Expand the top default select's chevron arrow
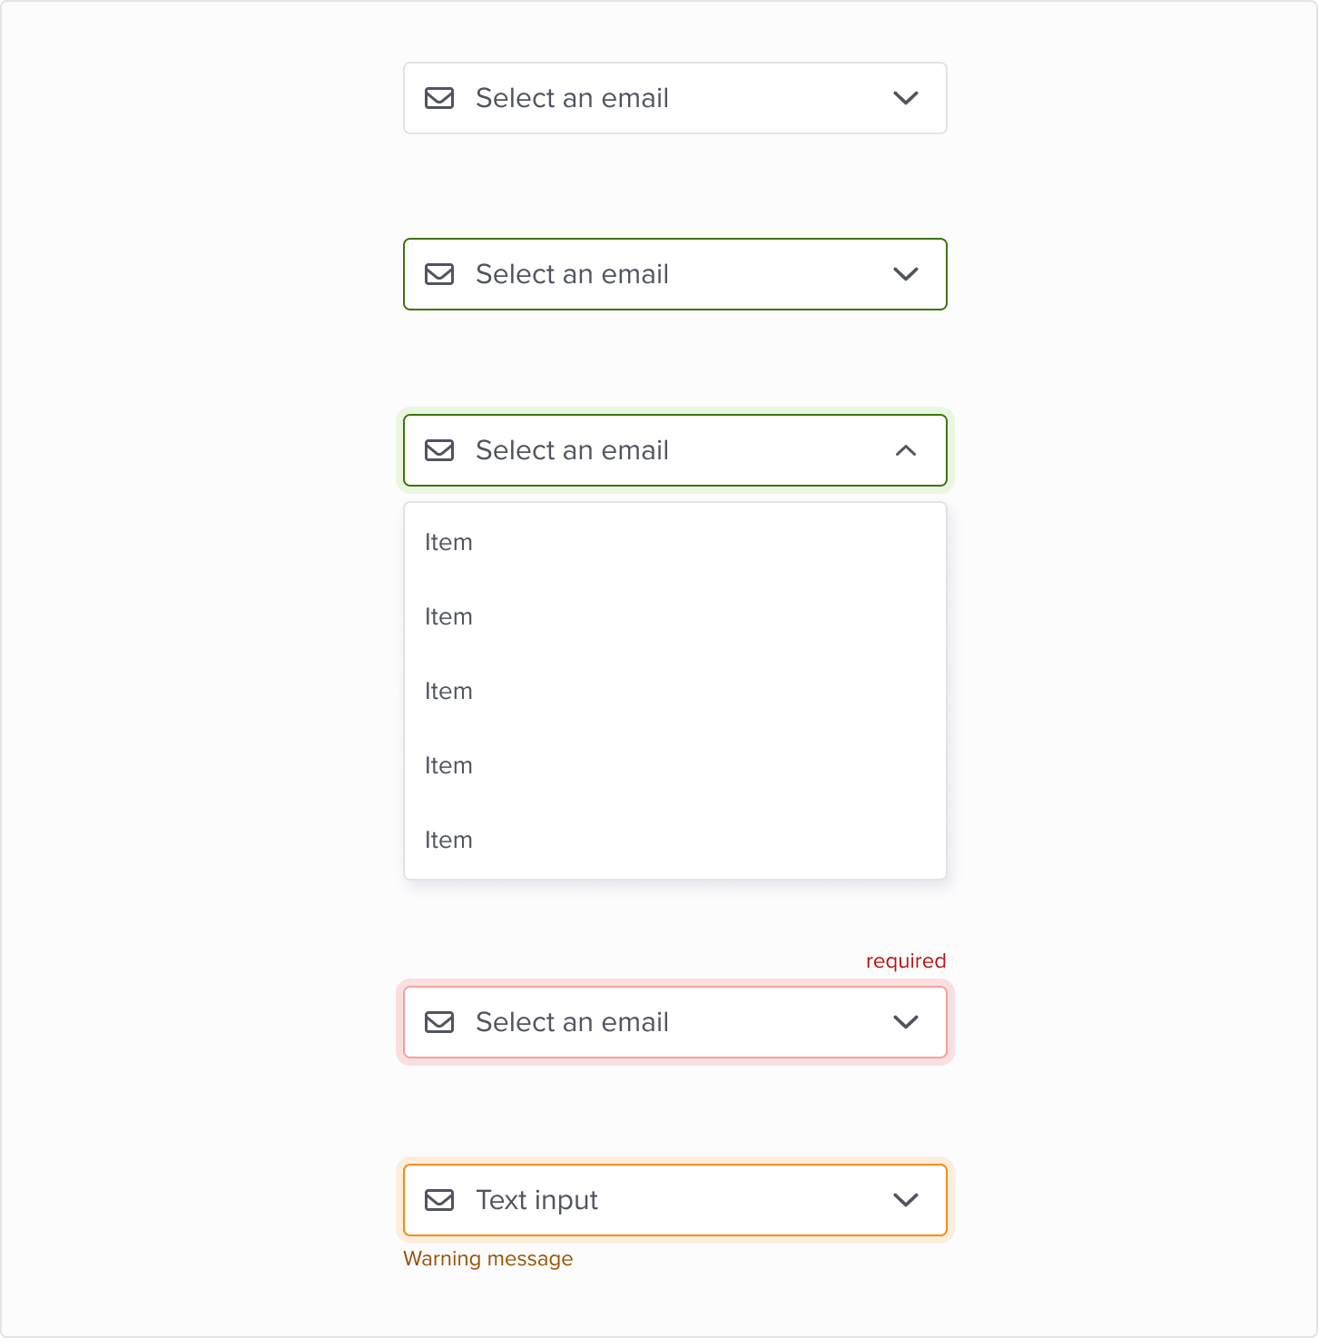 pyautogui.click(x=906, y=98)
